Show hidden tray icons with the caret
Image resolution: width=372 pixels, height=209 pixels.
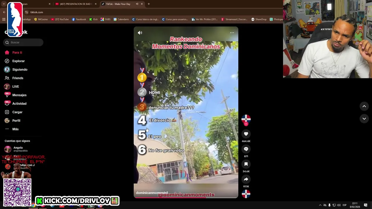click(x=320, y=205)
